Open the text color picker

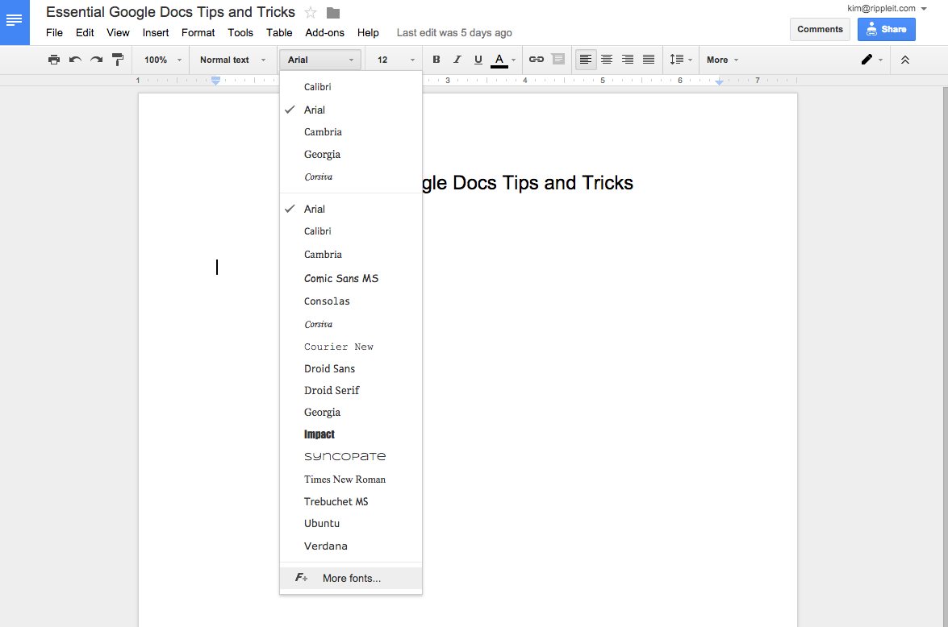pos(503,60)
